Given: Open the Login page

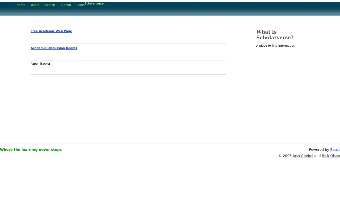Looking at the screenshot, I should (80, 5).
